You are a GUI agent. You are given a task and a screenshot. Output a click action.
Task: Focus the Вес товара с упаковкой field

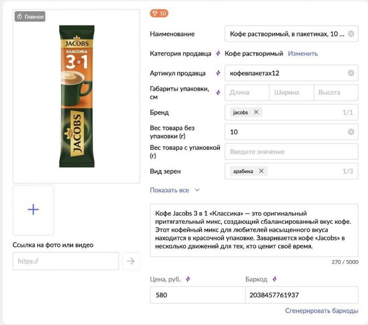[291, 152]
